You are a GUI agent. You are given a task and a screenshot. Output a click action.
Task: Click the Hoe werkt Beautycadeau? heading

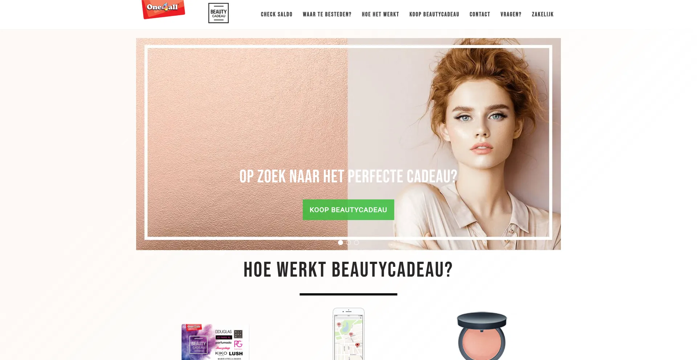(x=348, y=270)
